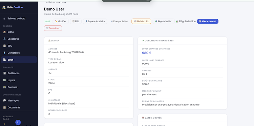Click the orange Révision IRL button
The width and height of the screenshot is (254, 126).
point(141,21)
